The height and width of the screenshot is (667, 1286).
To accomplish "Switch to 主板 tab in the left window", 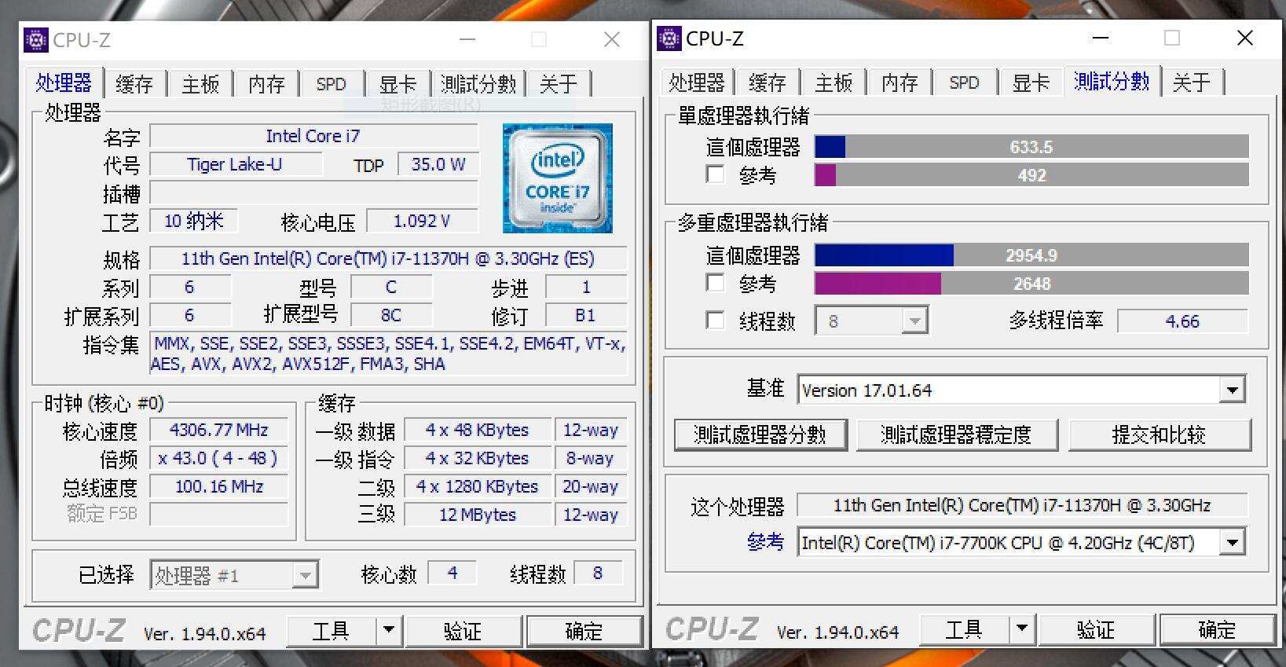I will click(x=200, y=84).
